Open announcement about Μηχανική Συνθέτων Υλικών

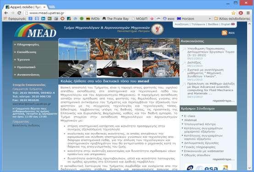205,73
